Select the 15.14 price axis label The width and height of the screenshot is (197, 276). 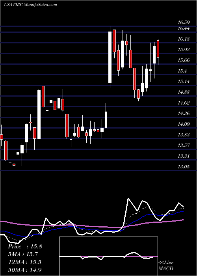pyautogui.click(x=184, y=82)
